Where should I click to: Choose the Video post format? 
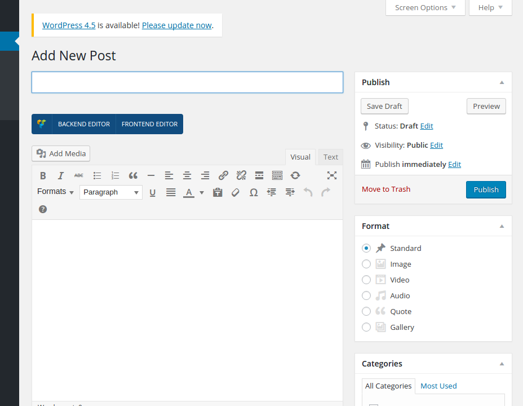366,280
